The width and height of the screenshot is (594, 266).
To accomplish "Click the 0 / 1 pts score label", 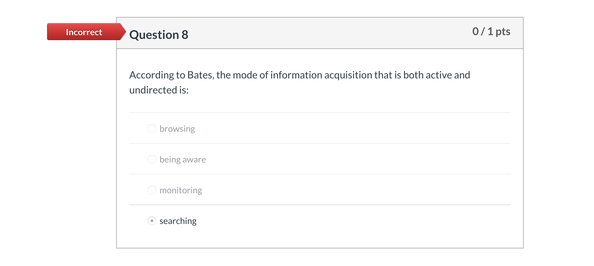I will click(491, 31).
